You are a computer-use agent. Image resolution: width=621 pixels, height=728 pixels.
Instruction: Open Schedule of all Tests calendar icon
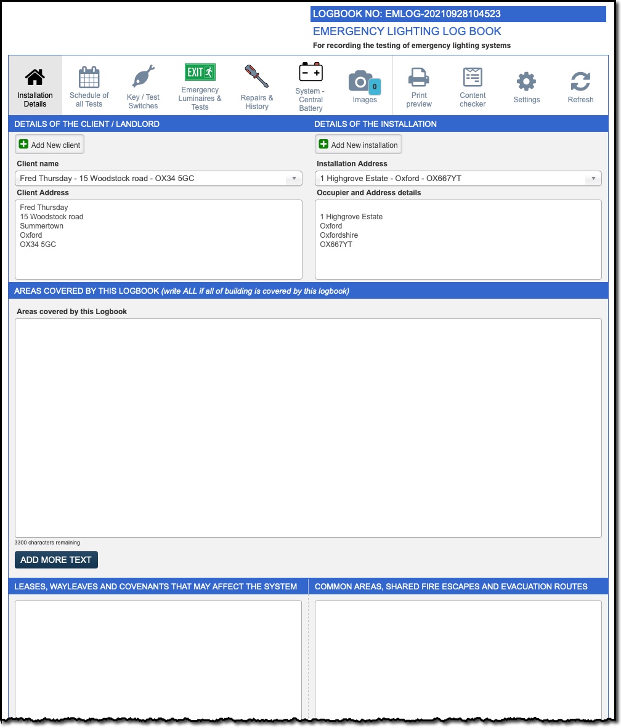pyautogui.click(x=89, y=77)
